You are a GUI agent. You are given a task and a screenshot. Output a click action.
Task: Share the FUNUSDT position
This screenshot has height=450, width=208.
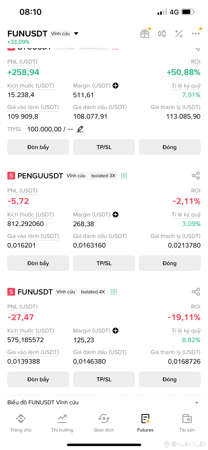point(196,292)
